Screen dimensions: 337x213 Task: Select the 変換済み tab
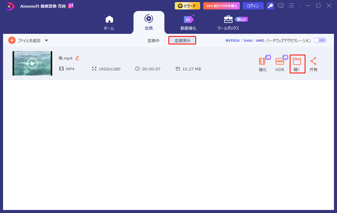pos(182,40)
